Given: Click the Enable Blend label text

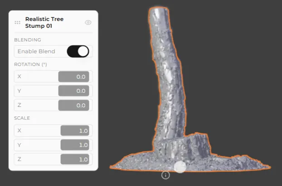Looking at the screenshot, I should pos(36,51).
